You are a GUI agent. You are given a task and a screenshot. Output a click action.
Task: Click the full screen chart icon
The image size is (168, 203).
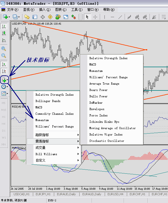66,17
